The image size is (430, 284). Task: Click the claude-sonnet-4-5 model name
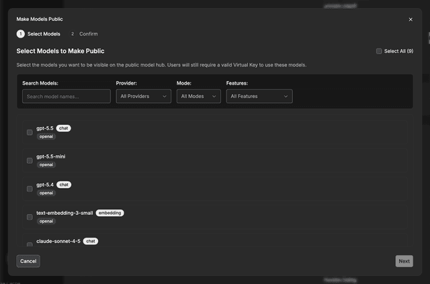tap(58, 241)
